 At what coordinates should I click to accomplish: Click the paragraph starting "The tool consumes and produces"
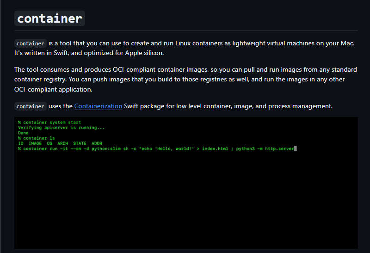pos(186,80)
